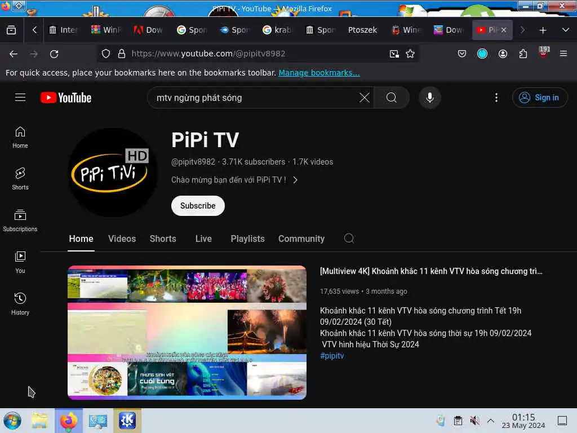Screen dimensions: 577x433
Task: Open the Firefox View button
Action: click(11, 30)
